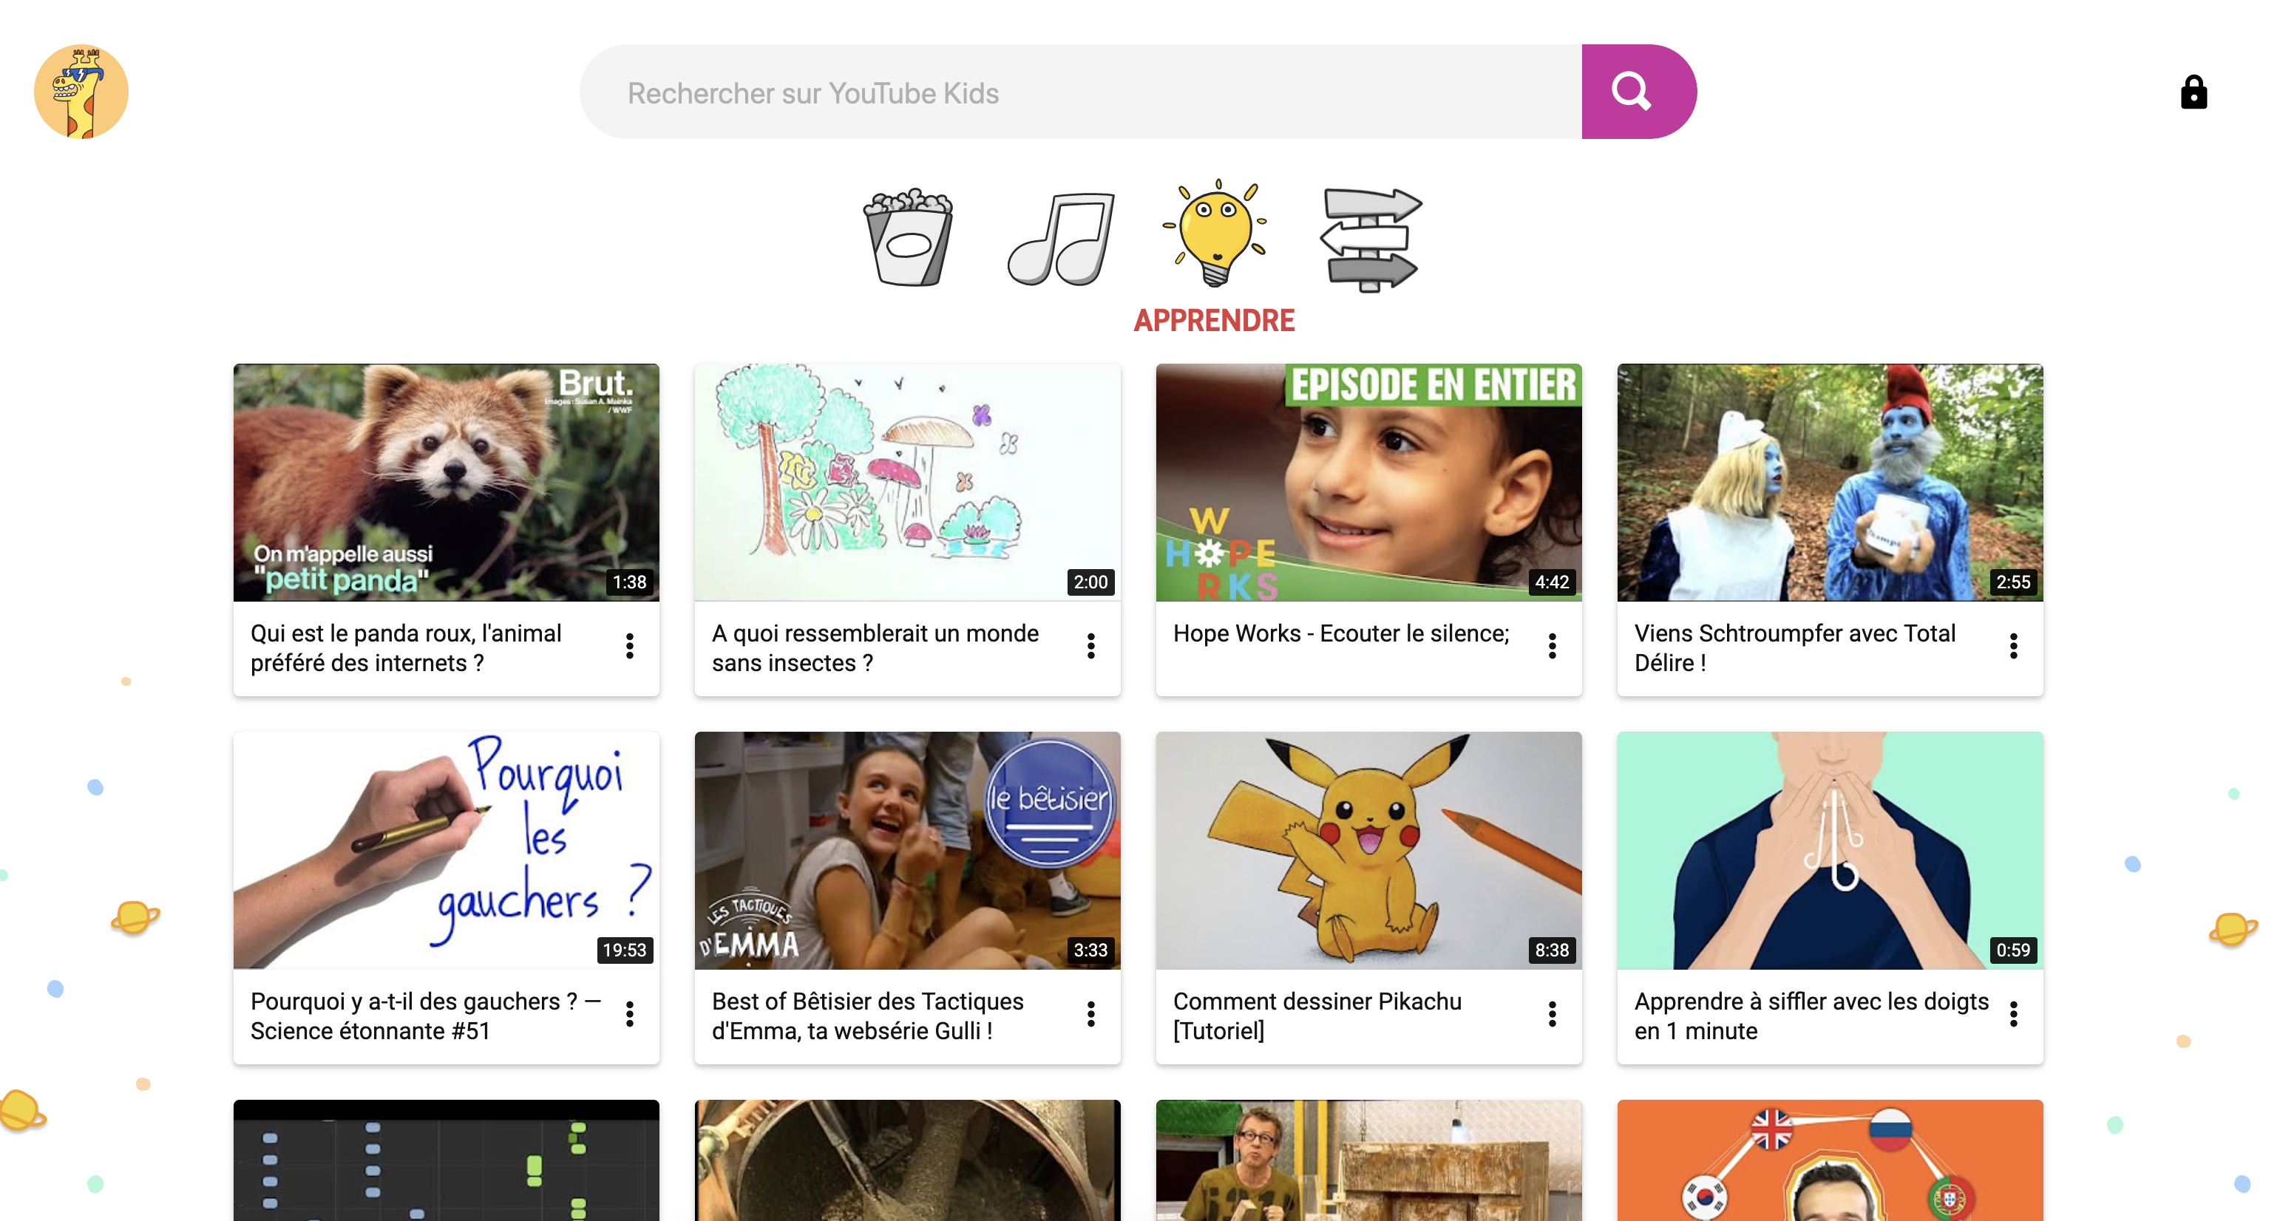Open parental controls via the lock icon
Screen dimensions: 2280x1221
point(2194,92)
